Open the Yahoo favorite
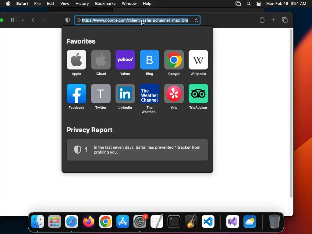 (x=125, y=60)
